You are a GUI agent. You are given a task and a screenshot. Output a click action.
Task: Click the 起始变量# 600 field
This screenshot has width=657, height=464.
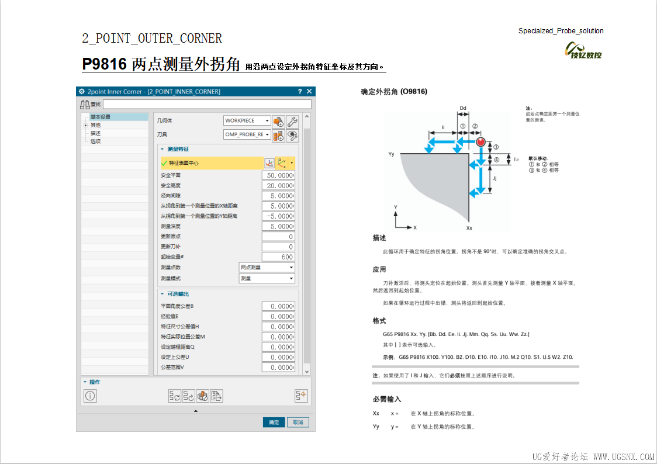[278, 257]
